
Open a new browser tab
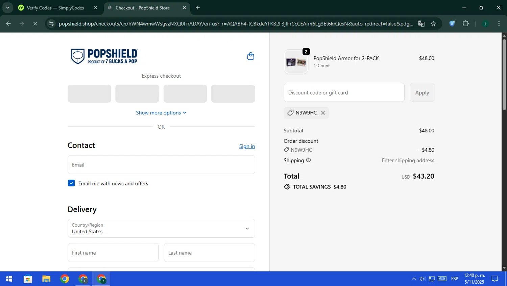[198, 8]
